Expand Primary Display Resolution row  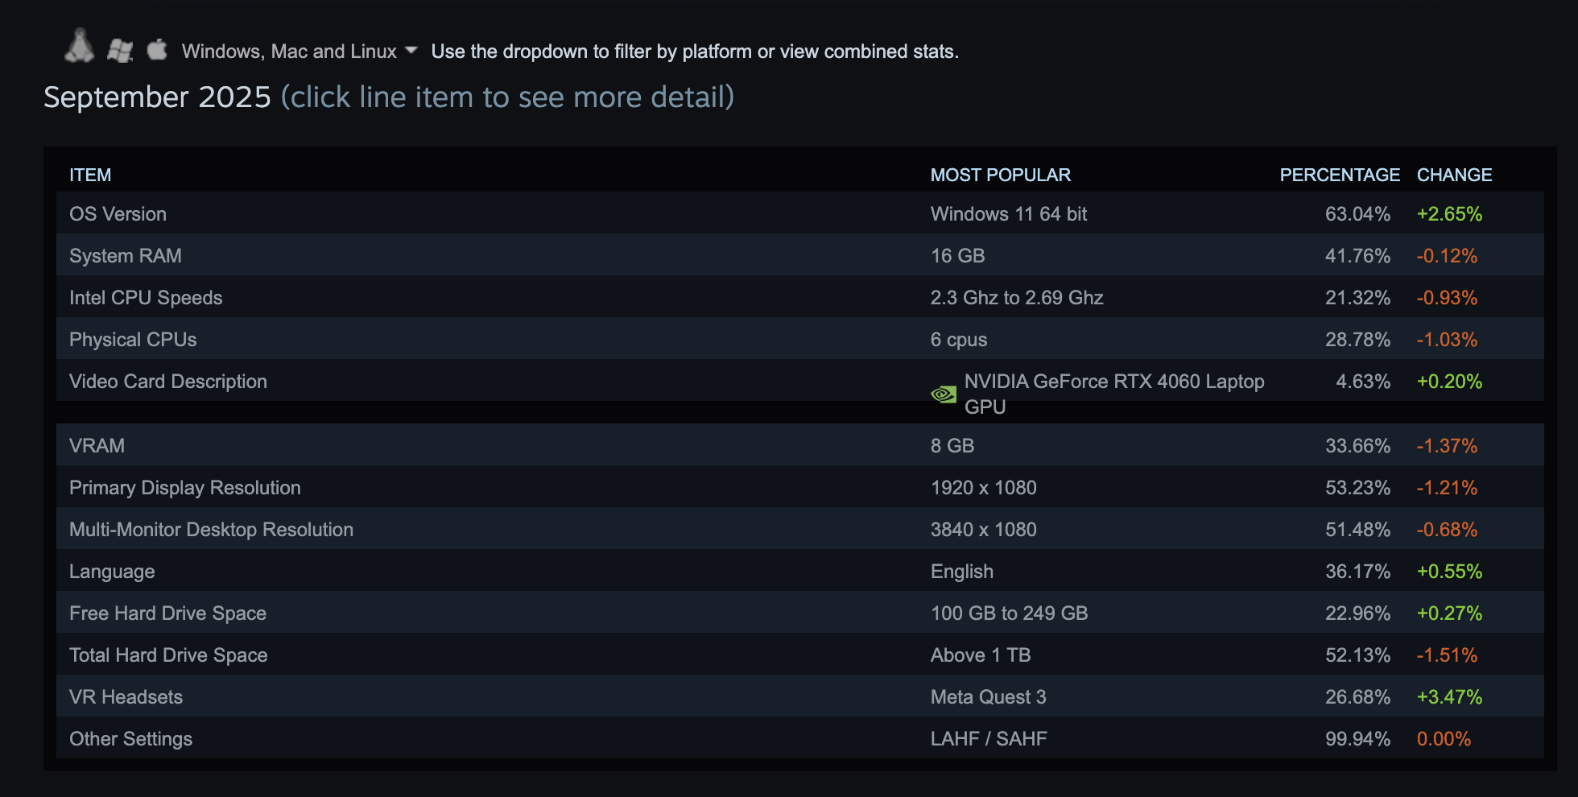(185, 488)
